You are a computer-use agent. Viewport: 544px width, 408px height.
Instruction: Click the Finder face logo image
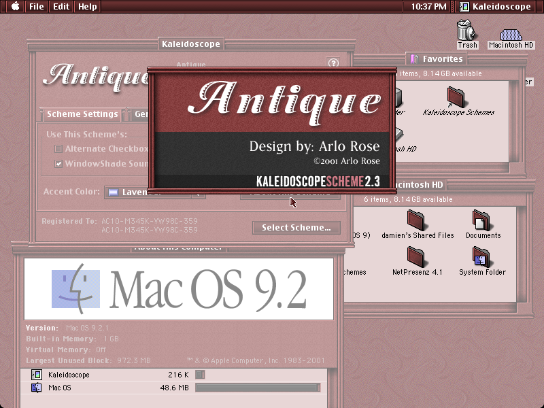click(75, 288)
